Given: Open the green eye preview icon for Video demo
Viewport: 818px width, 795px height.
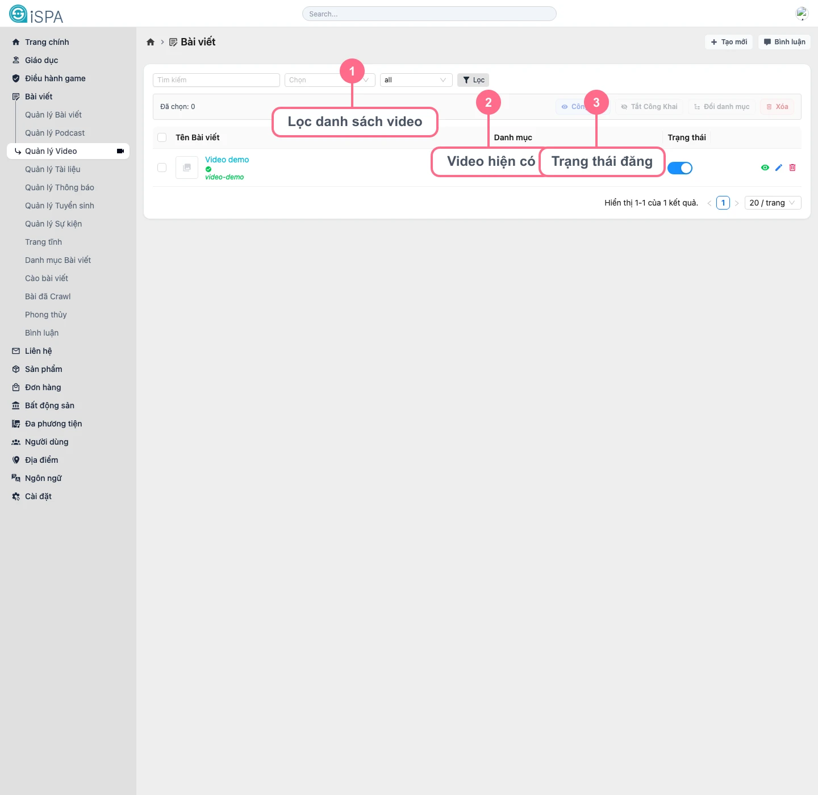Looking at the screenshot, I should (765, 168).
